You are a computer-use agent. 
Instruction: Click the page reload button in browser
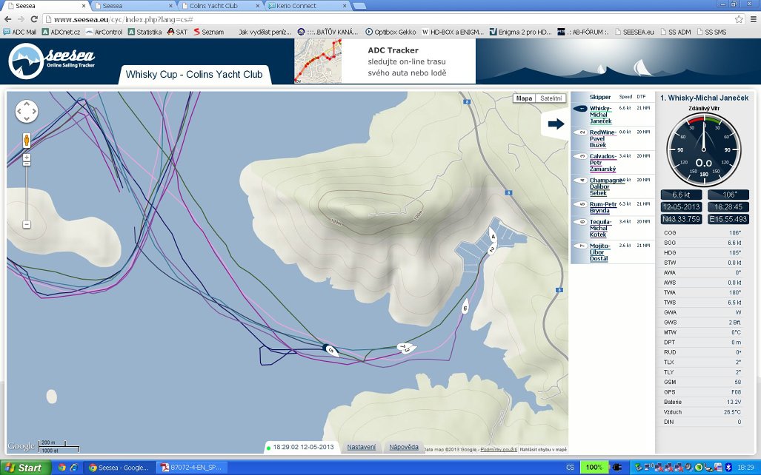(34, 18)
